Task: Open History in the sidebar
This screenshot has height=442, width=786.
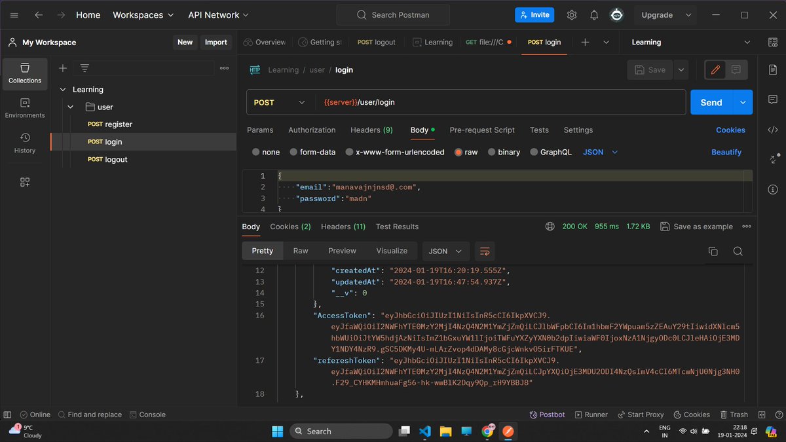Action: [25, 143]
